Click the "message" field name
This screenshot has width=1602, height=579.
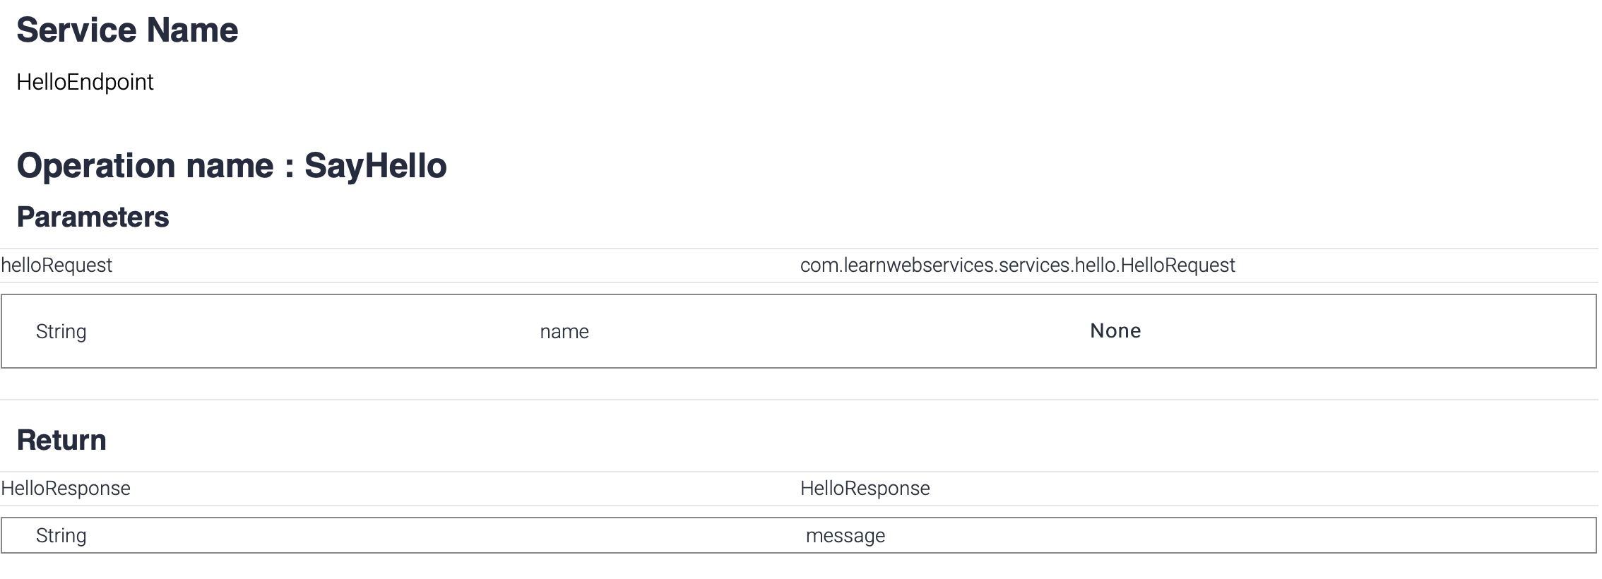pos(845,536)
